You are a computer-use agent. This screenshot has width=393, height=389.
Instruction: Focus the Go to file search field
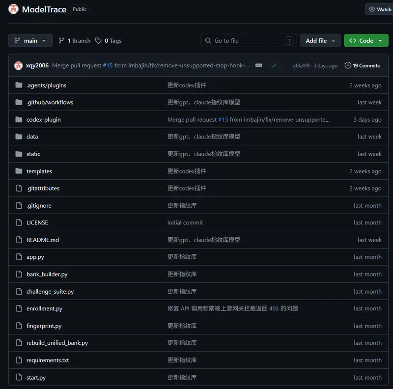coord(249,41)
